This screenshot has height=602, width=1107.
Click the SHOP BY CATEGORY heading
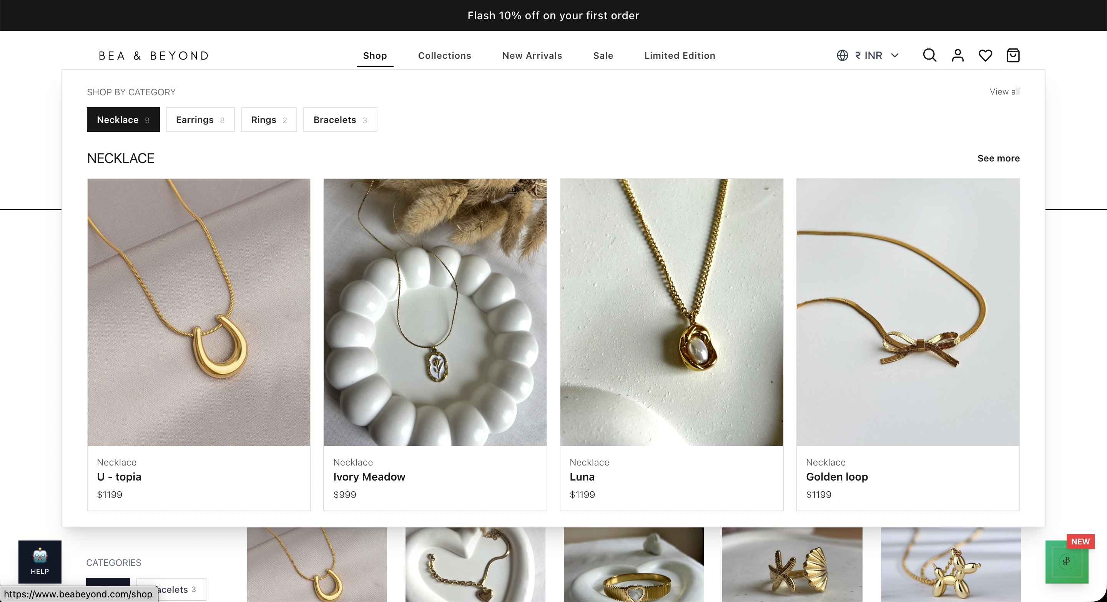131,92
